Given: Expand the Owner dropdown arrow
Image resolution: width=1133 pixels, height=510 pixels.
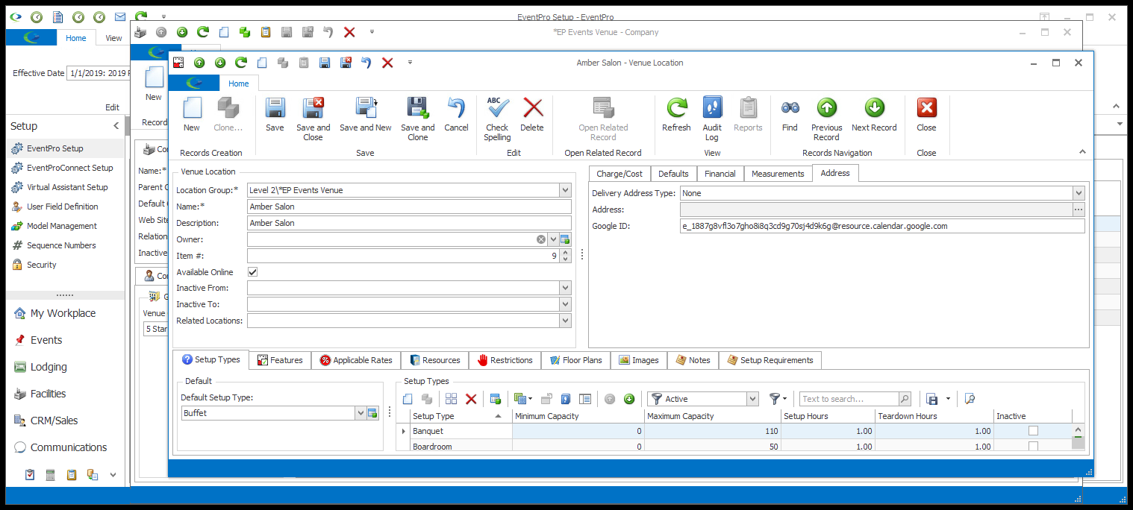Looking at the screenshot, I should (x=553, y=239).
